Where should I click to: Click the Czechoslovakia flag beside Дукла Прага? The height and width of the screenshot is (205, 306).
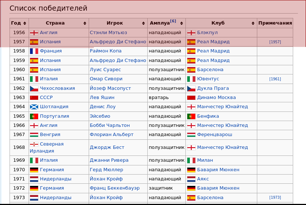(x=191, y=88)
